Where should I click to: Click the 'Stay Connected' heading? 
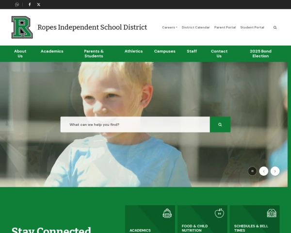tap(51, 230)
